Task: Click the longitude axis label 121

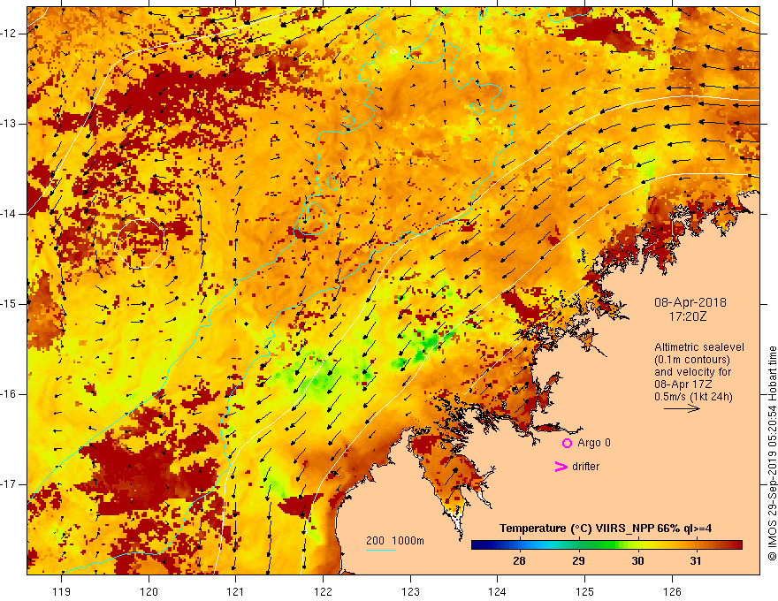Action: [236, 591]
